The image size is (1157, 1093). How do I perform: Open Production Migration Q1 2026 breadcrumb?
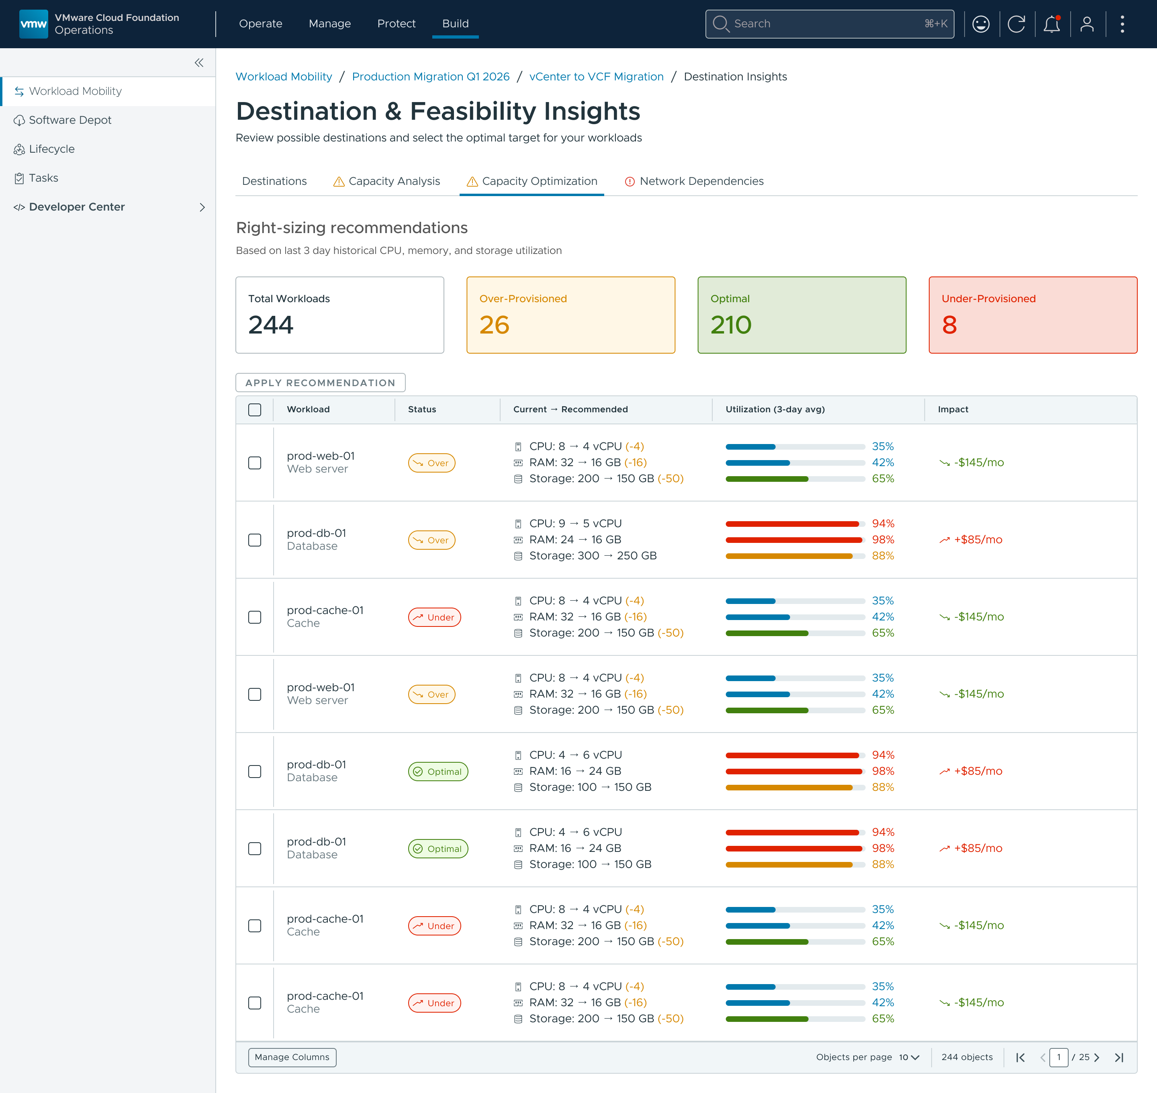pos(431,77)
